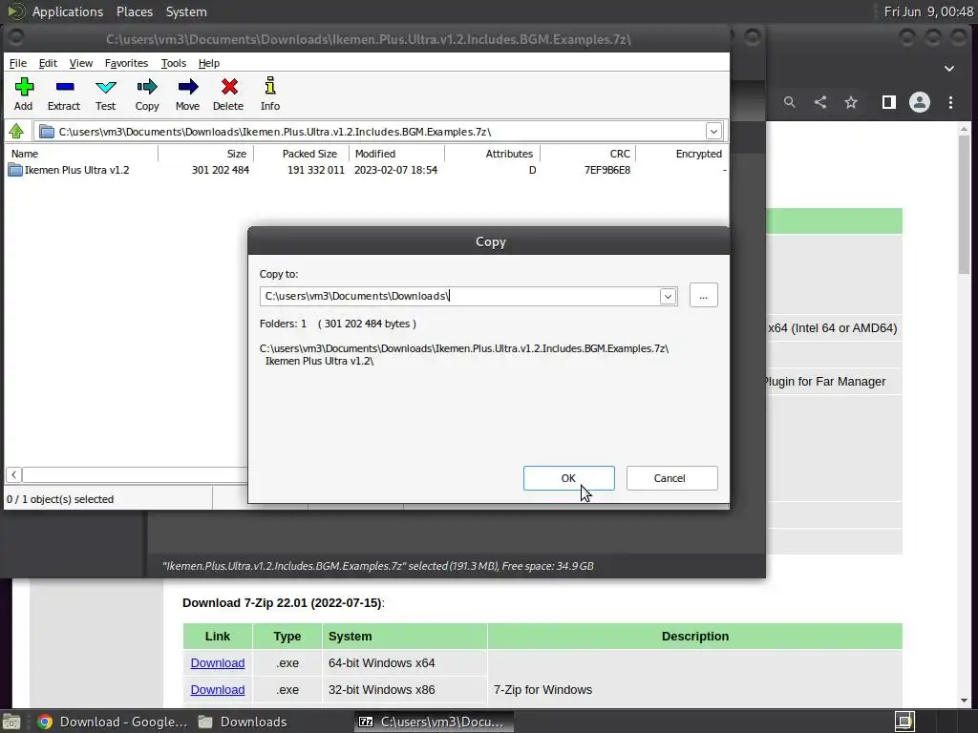The image size is (978, 733).
Task: Click Download link for 32-bit Windows x86
Action: [217, 689]
